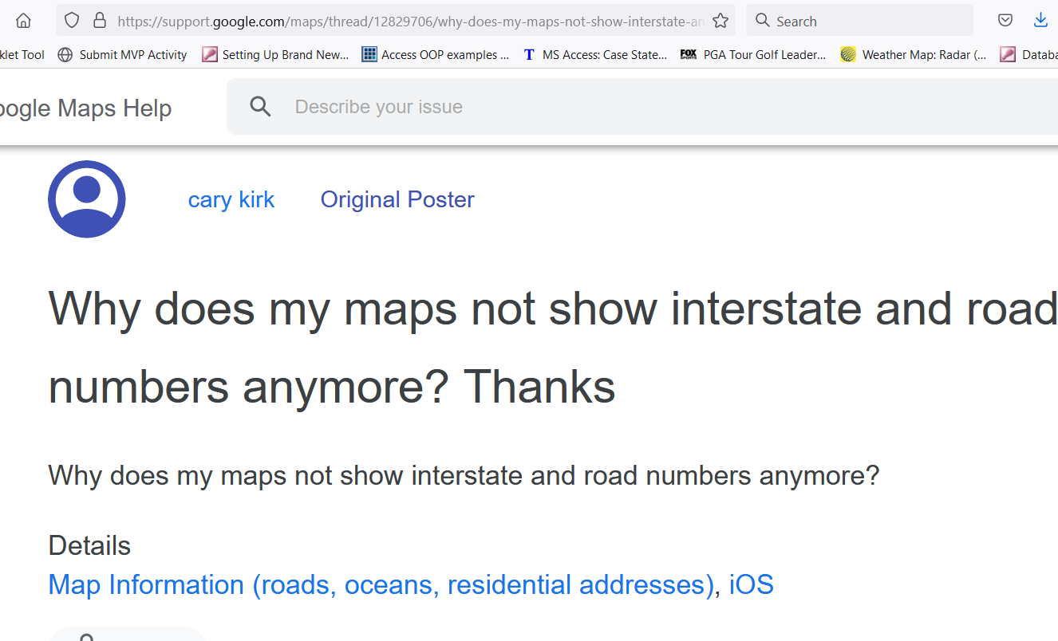Open the Submit MVP Activity bookmark

(123, 54)
